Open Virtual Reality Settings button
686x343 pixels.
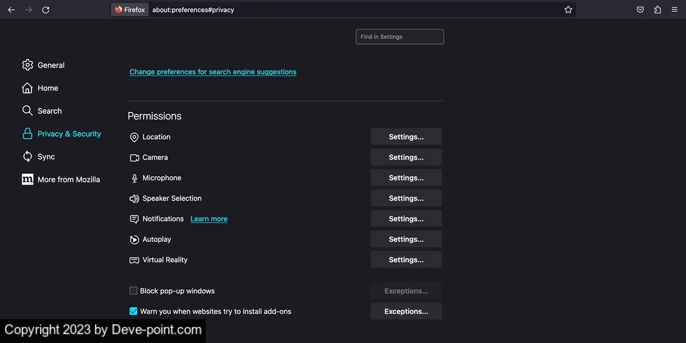pyautogui.click(x=406, y=260)
